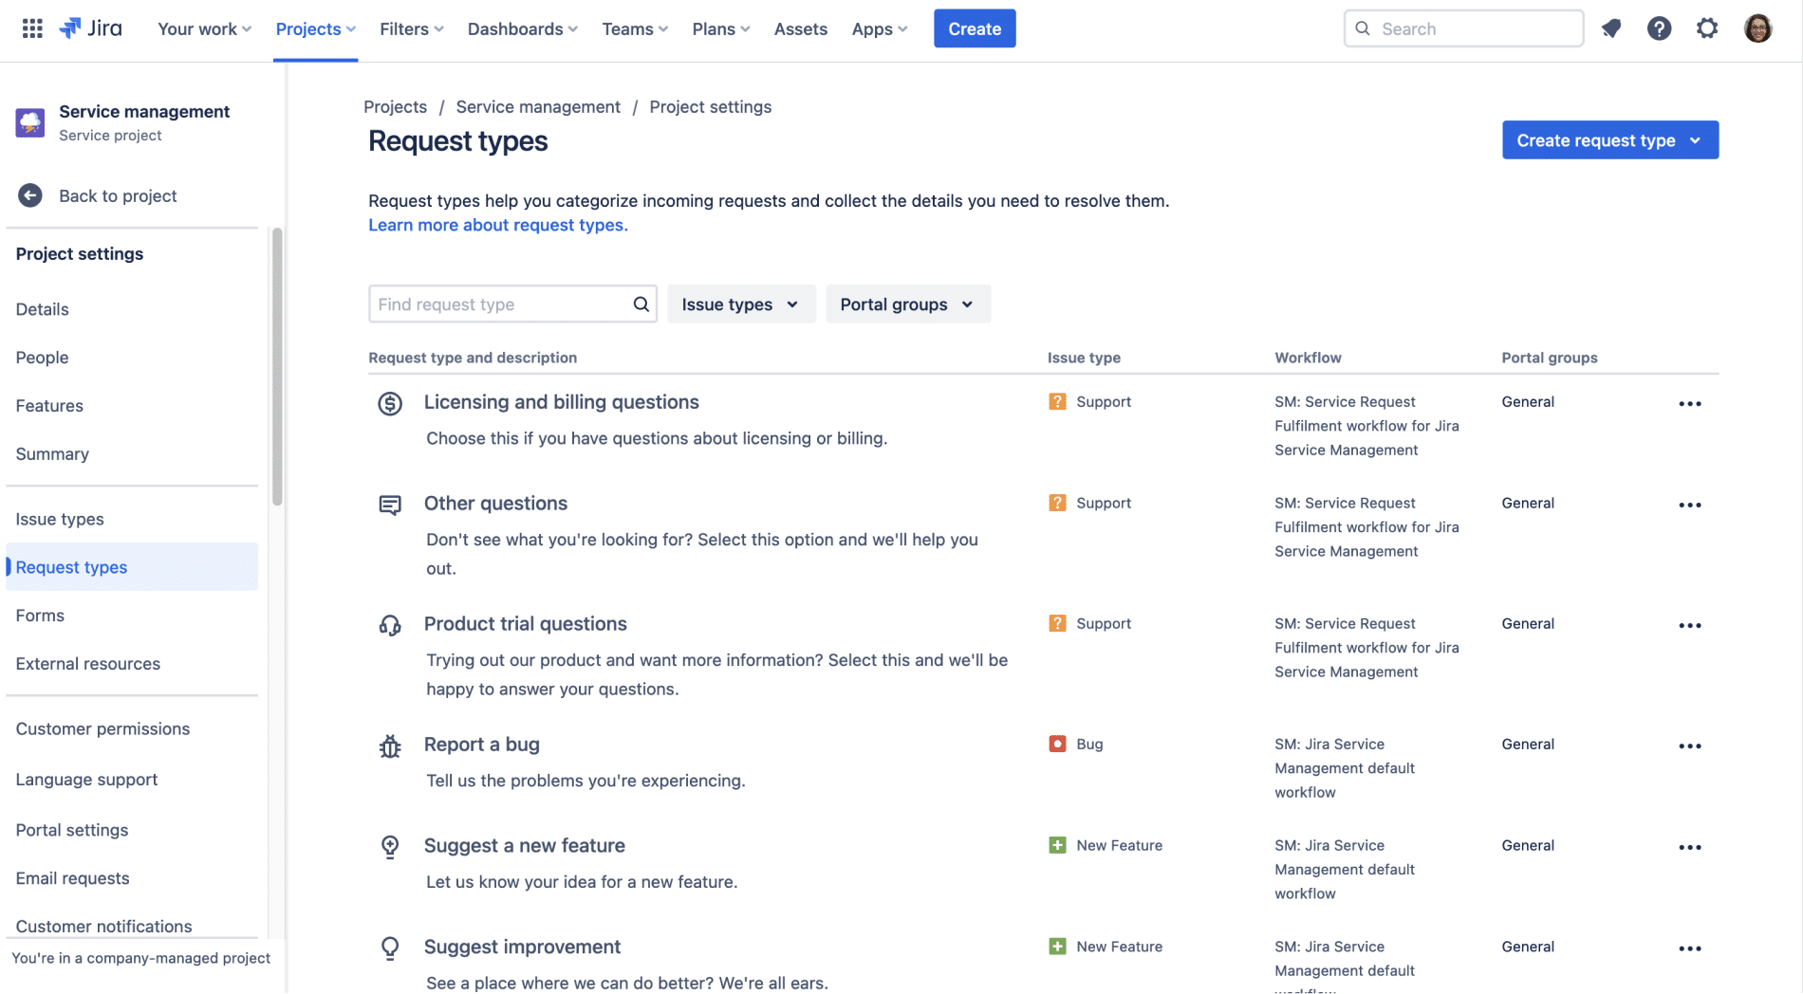Expand the Teams menu

pyautogui.click(x=635, y=28)
